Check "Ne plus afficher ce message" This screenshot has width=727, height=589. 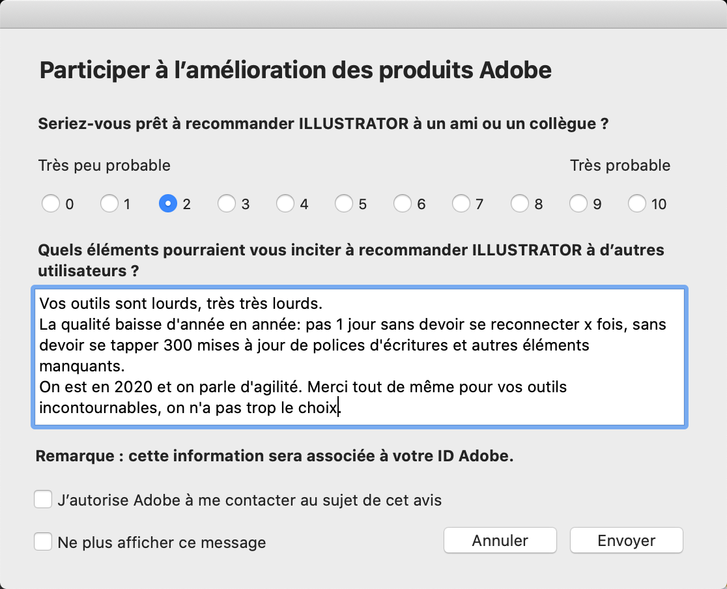click(43, 541)
